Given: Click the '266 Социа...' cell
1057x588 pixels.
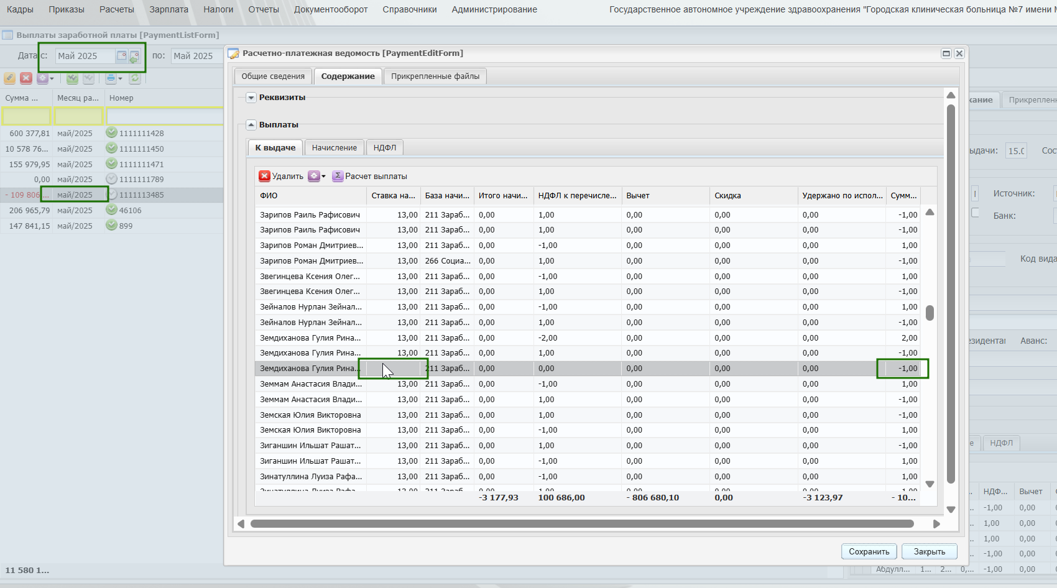Looking at the screenshot, I should tap(447, 261).
